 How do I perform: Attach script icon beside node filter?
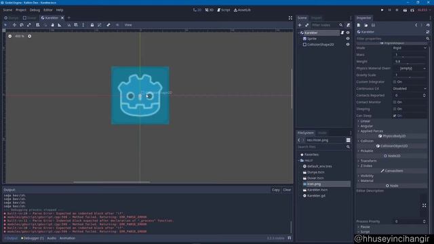349,25
